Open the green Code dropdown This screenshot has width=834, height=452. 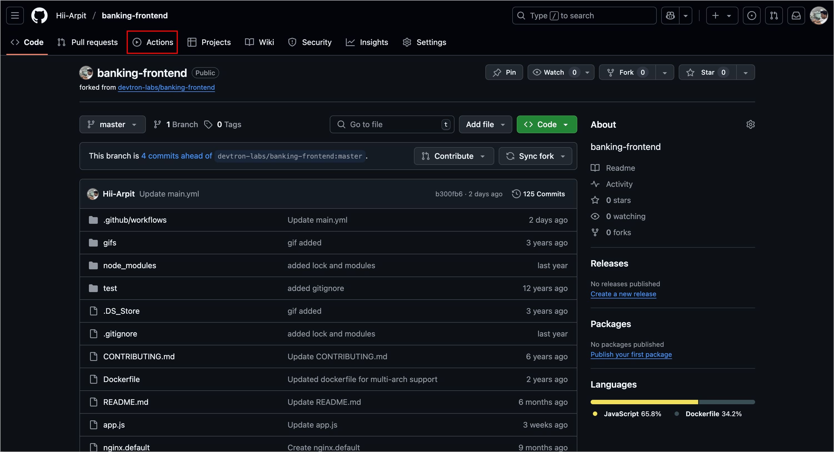[546, 125]
